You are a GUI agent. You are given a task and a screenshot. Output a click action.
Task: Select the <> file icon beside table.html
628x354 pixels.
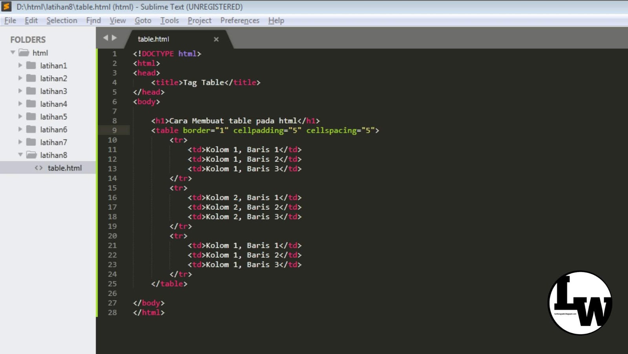(38, 168)
